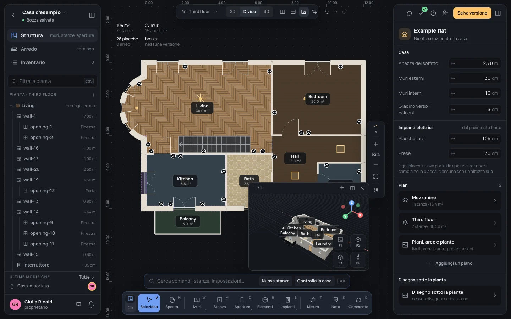The width and height of the screenshot is (511, 319).
Task: Add a Nota annotation
Action: click(336, 303)
